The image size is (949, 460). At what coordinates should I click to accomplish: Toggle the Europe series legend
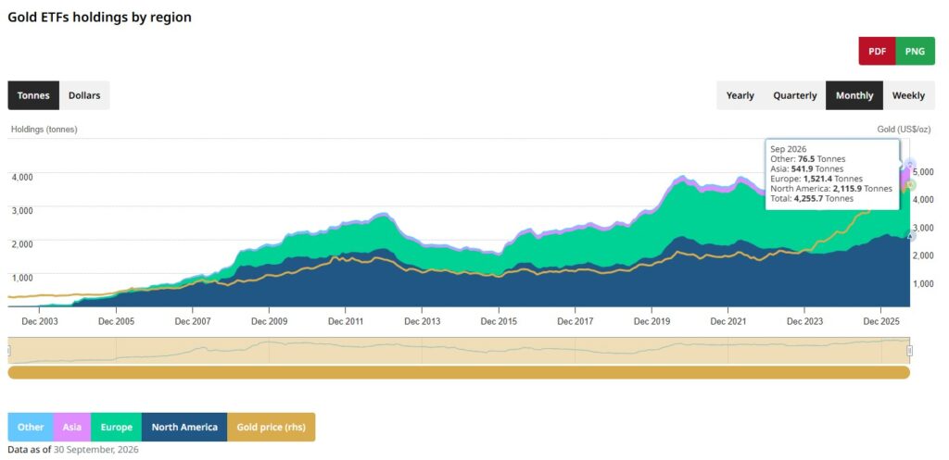116,427
